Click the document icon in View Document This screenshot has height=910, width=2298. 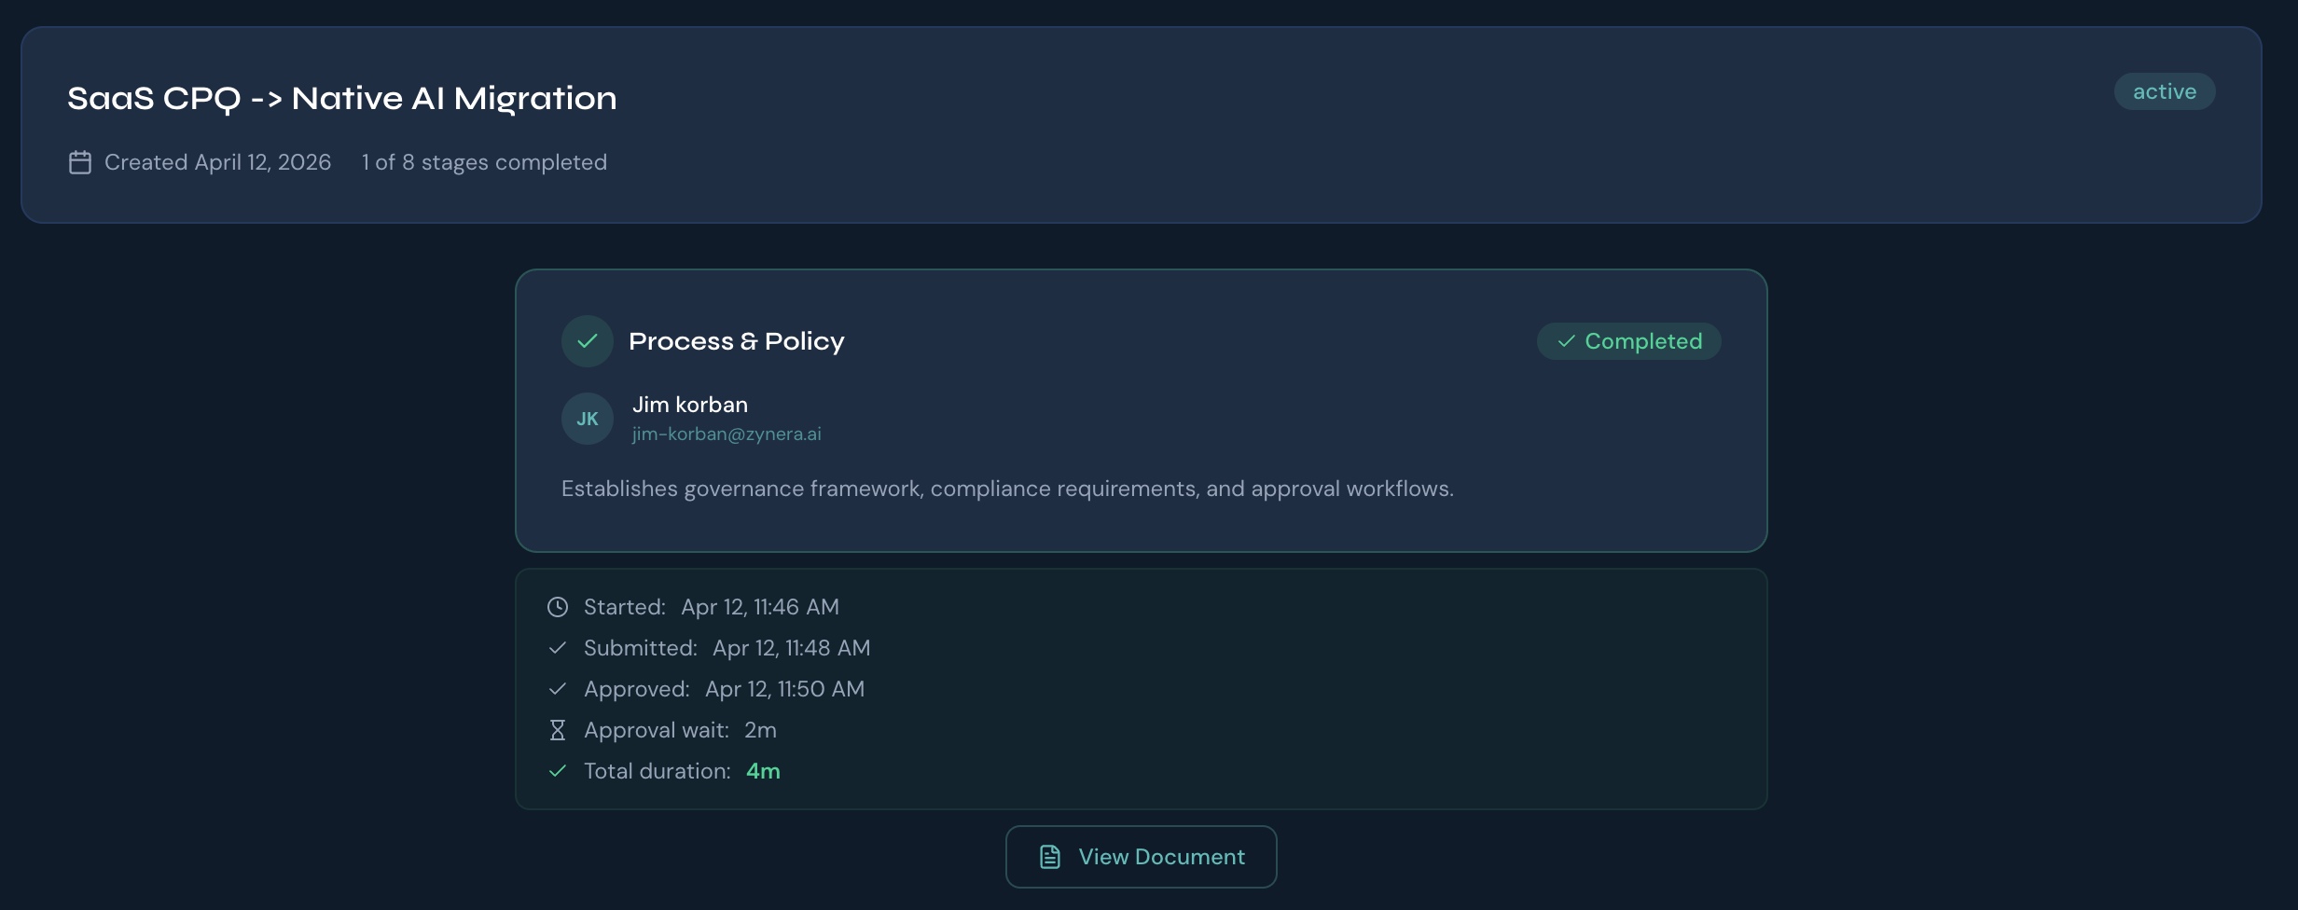coord(1050,857)
